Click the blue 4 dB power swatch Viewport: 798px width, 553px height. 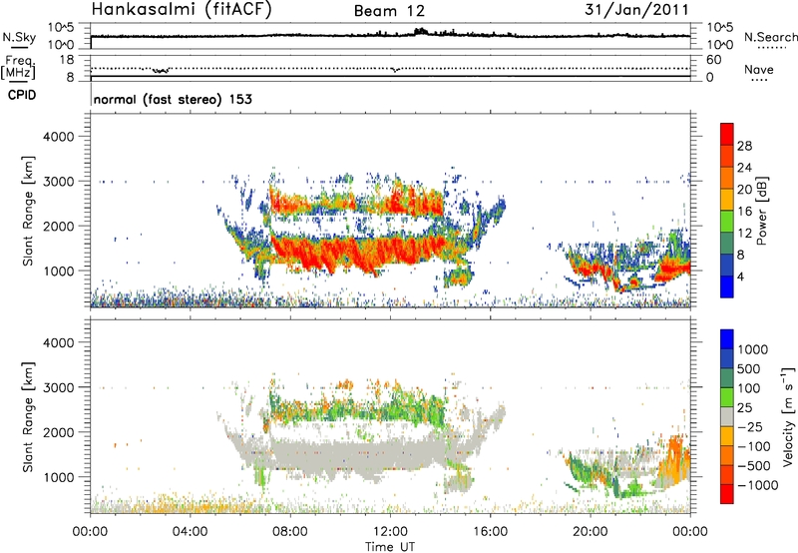pos(727,286)
